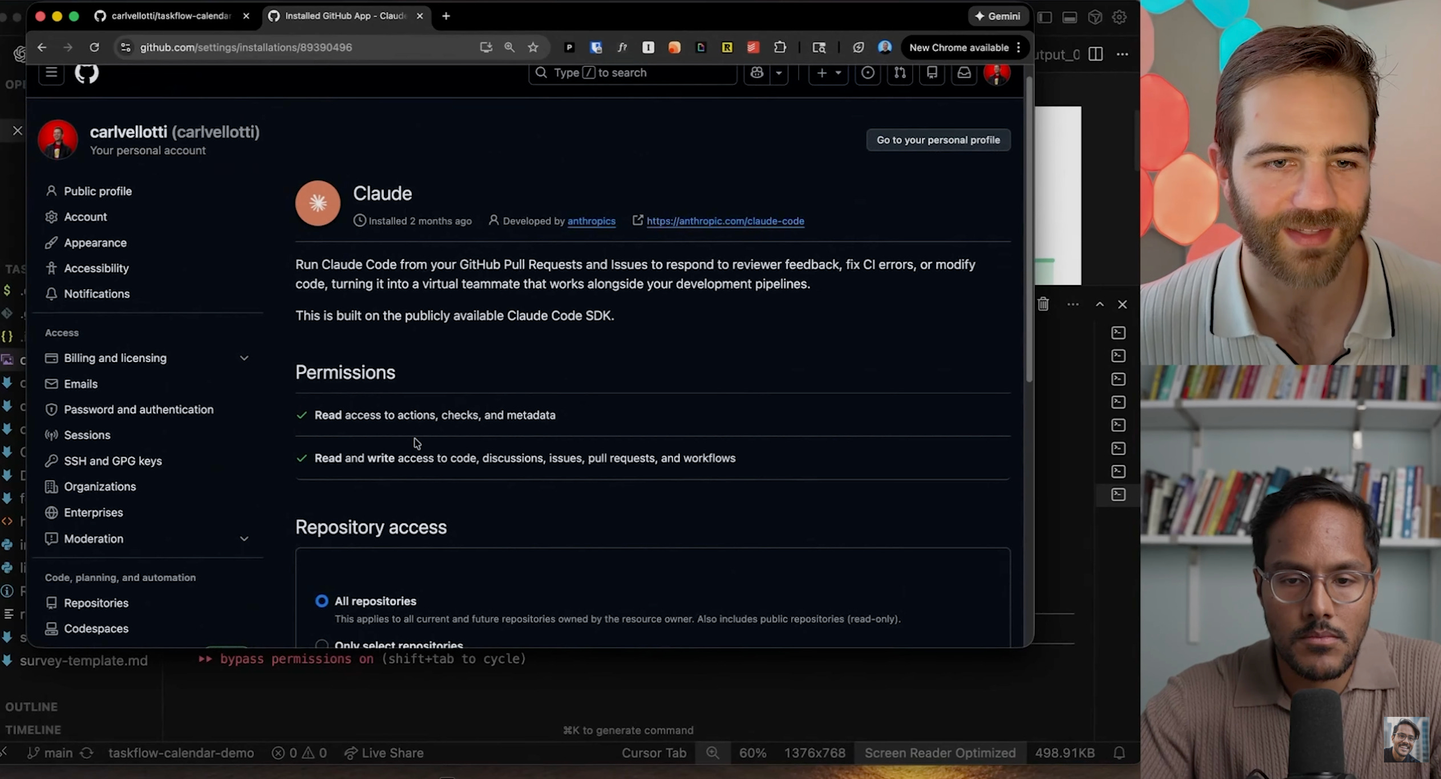Viewport: 1441px width, 779px height.
Task: Select All repositories radio option
Action: [322, 601]
